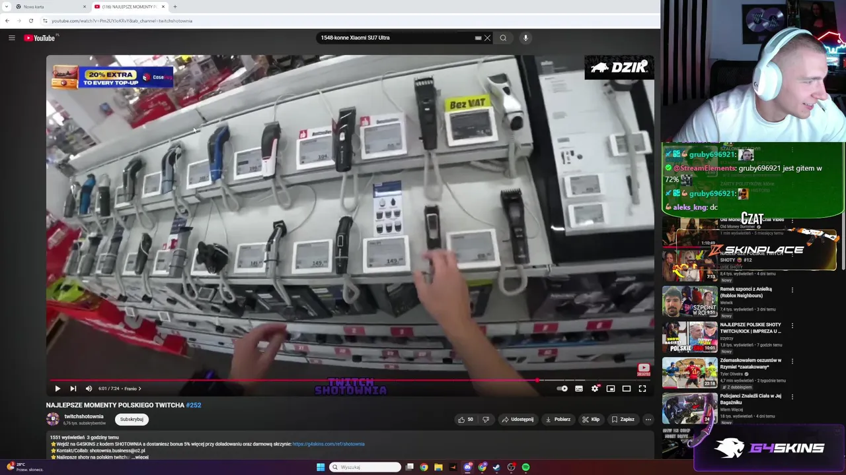Image resolution: width=846 pixels, height=475 pixels.
Task: Open the Tyler Oliveira channel name
Action: coord(732,374)
